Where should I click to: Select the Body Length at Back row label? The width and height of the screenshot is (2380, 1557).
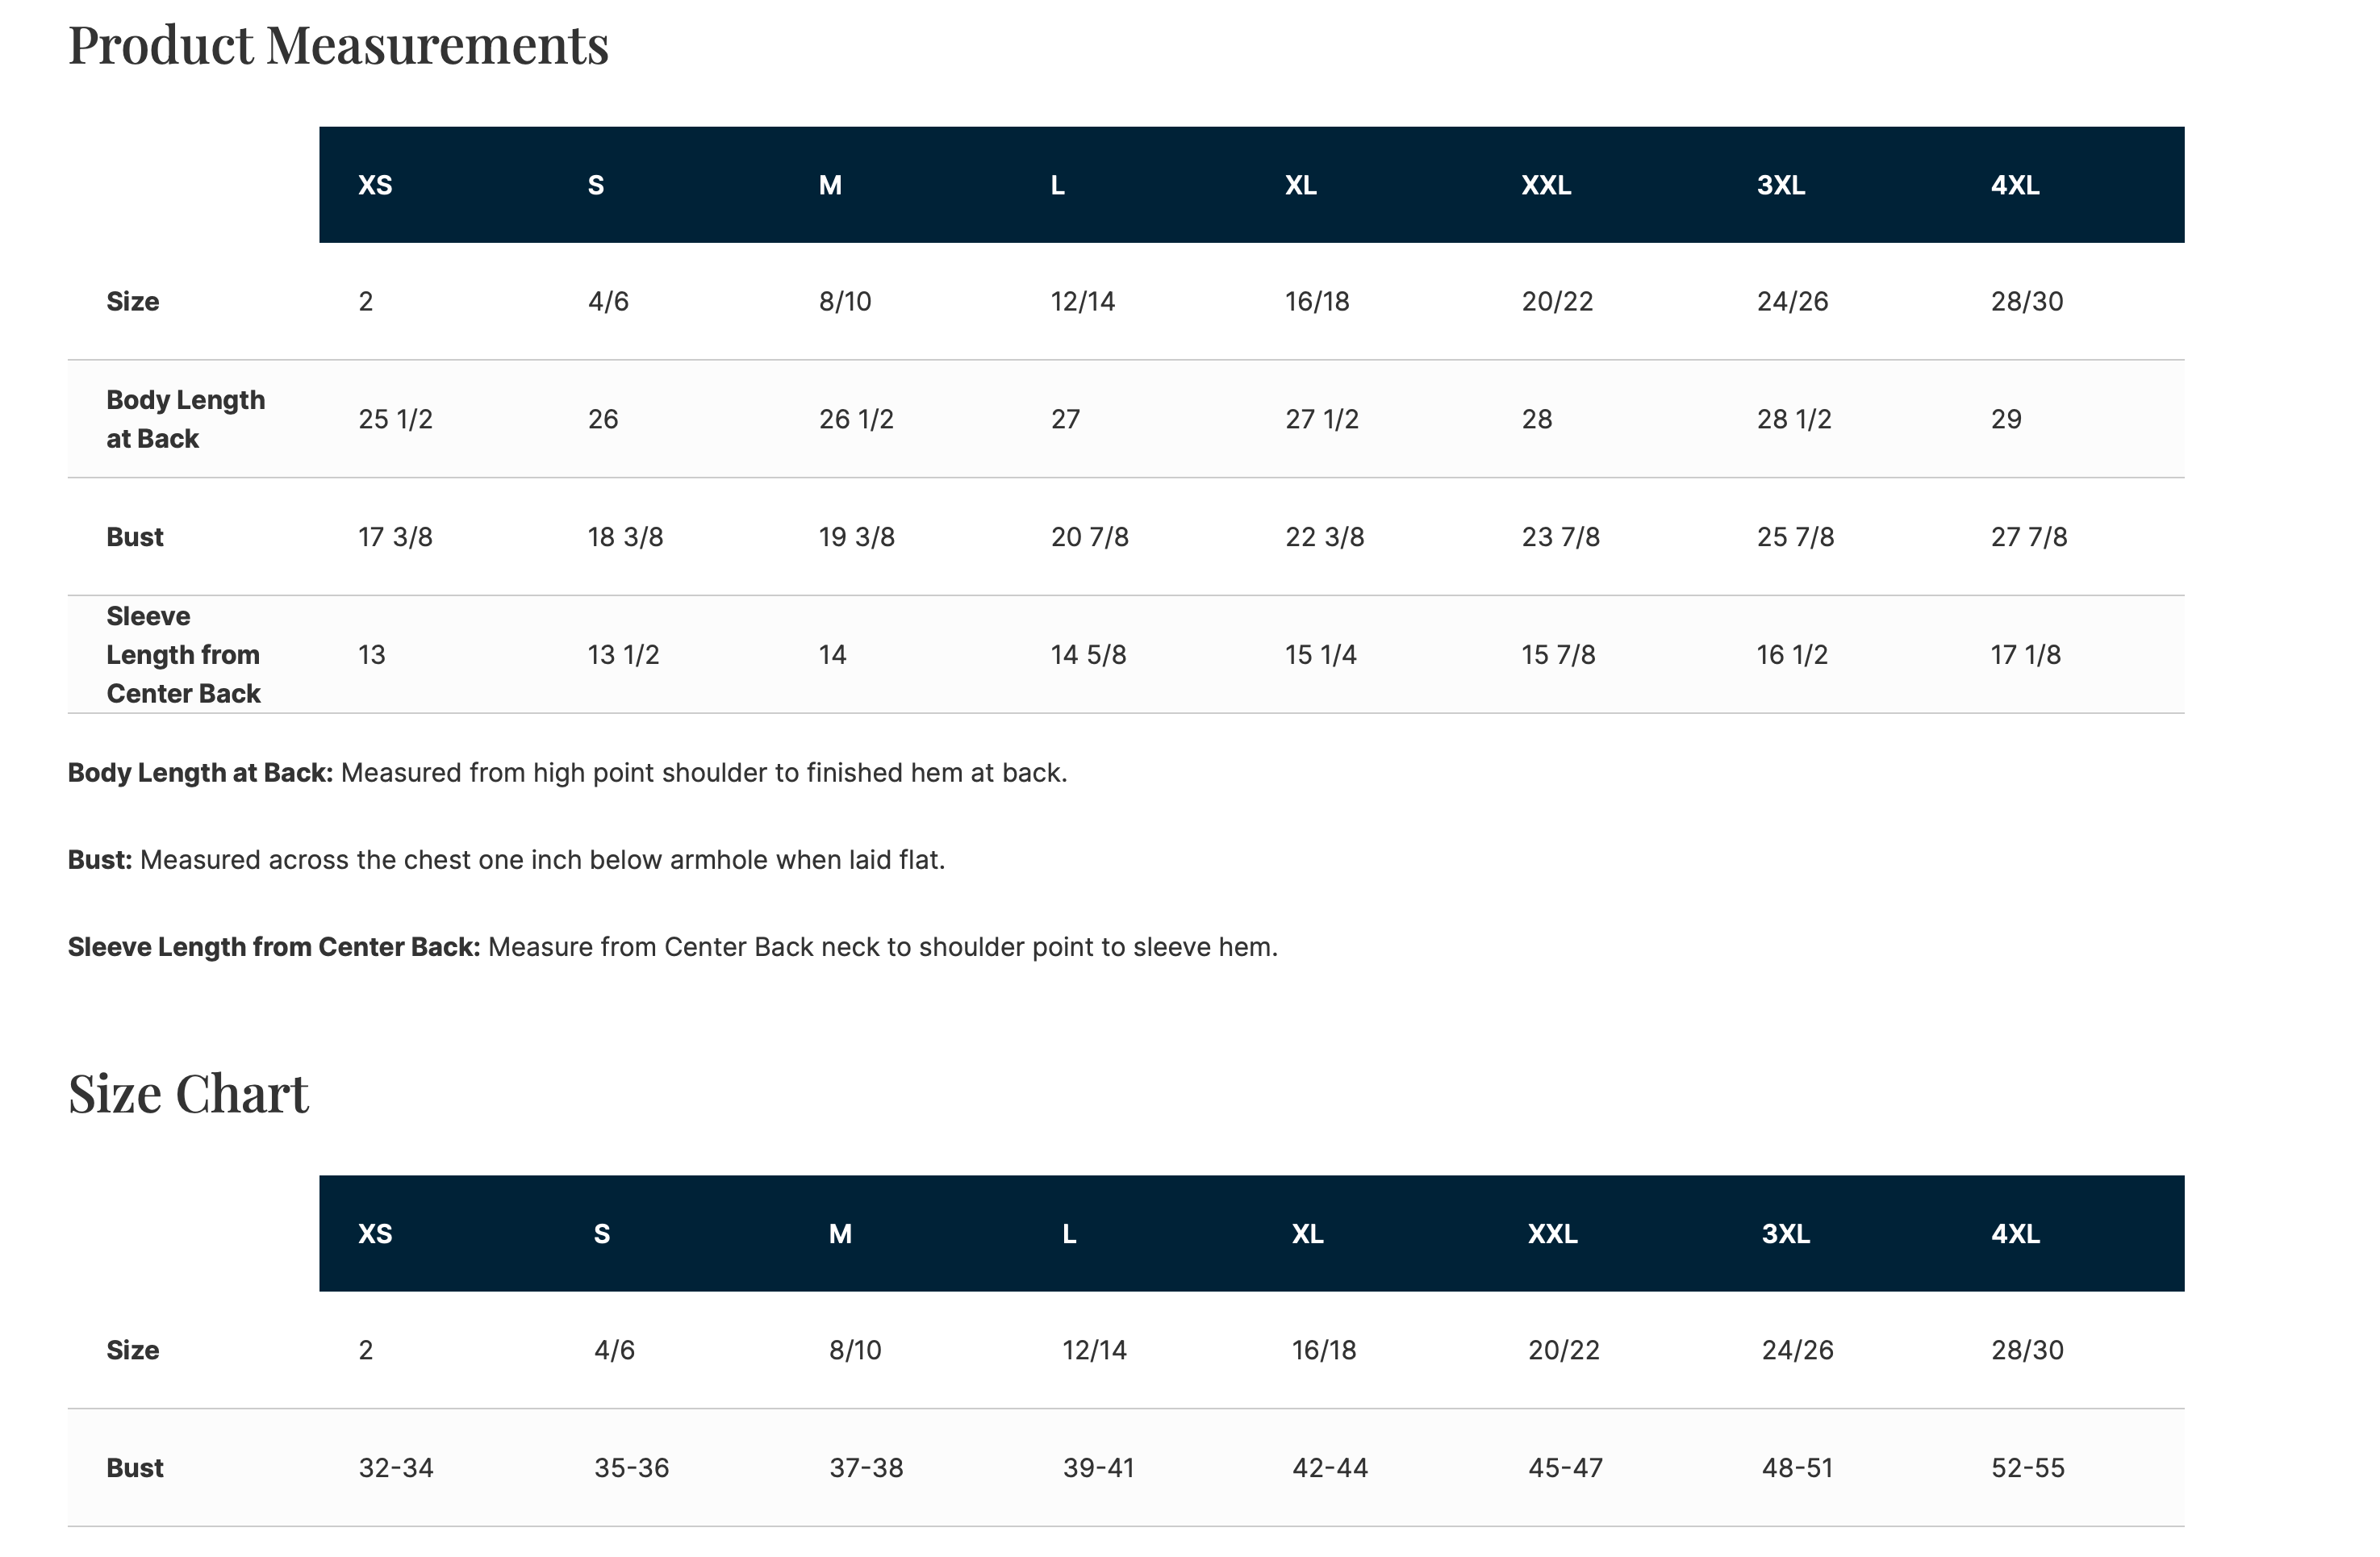[x=186, y=419]
